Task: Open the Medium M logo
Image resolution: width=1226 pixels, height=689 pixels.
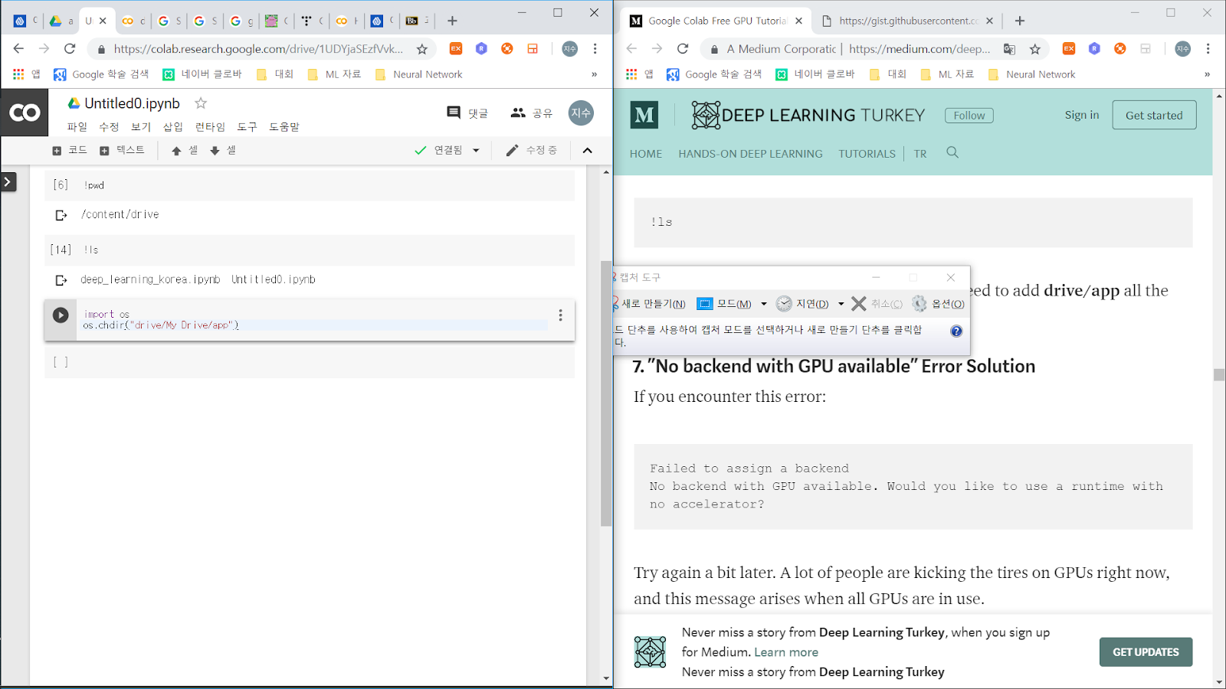Action: click(644, 116)
